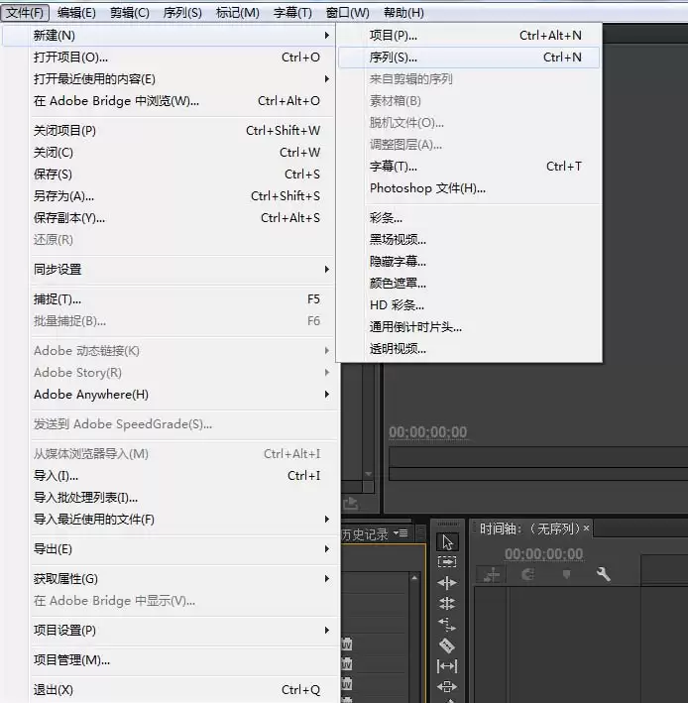Viewport: 688px width, 703px height.
Task: Select the Rolling Edit tool
Action: pyautogui.click(x=447, y=604)
